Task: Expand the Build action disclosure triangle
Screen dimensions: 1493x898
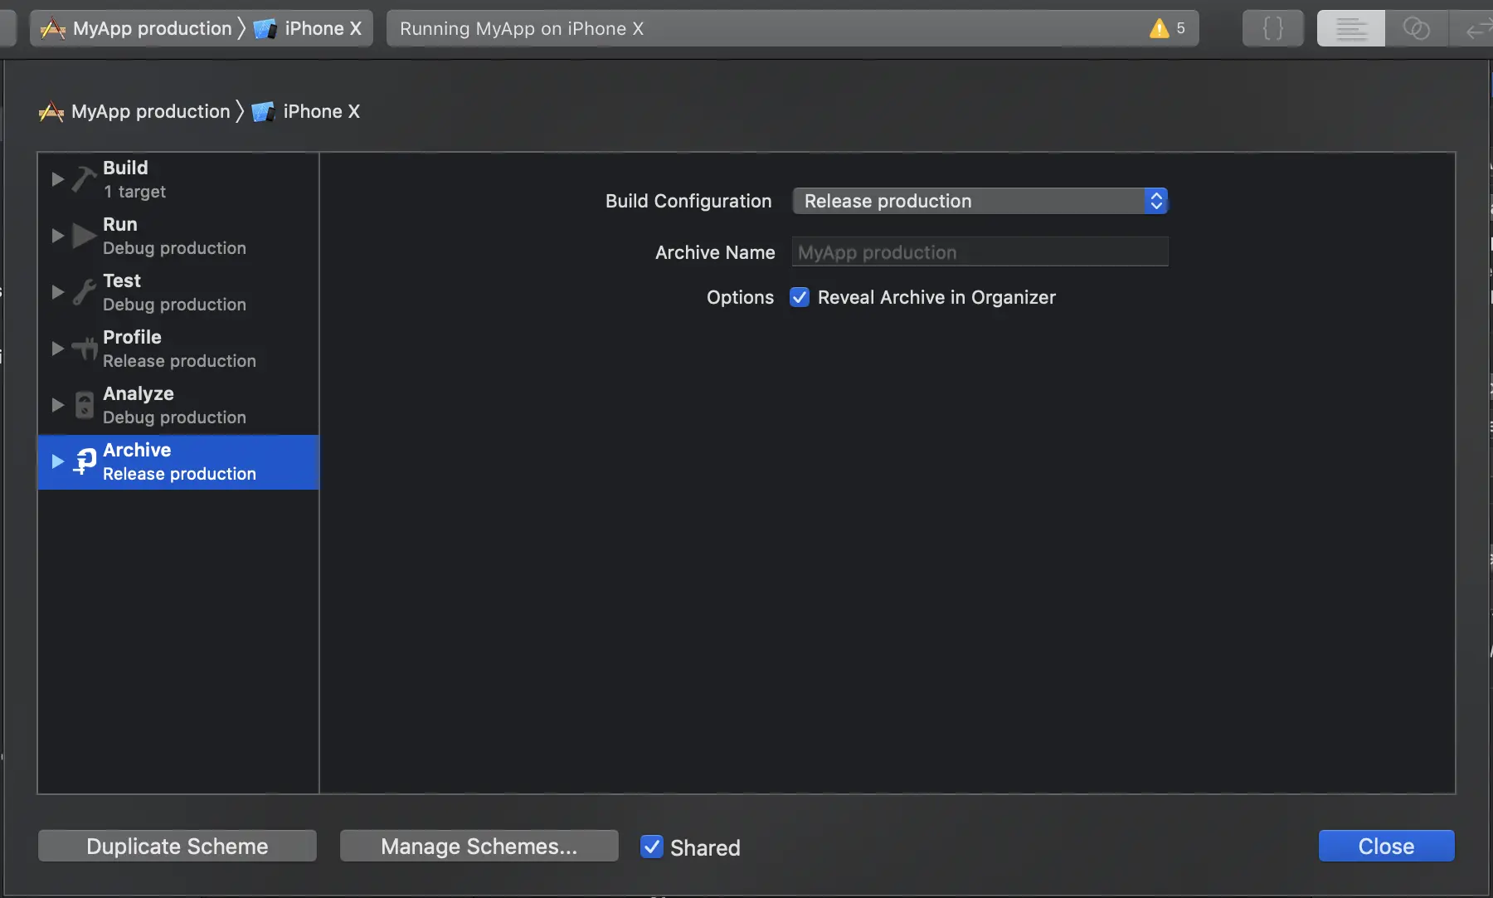Action: point(57,179)
